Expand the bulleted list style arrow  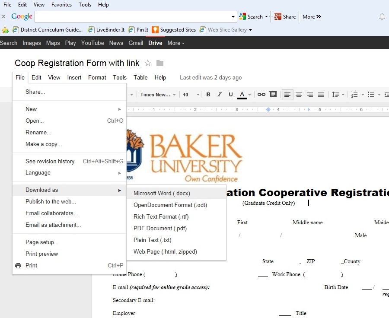click(379, 95)
